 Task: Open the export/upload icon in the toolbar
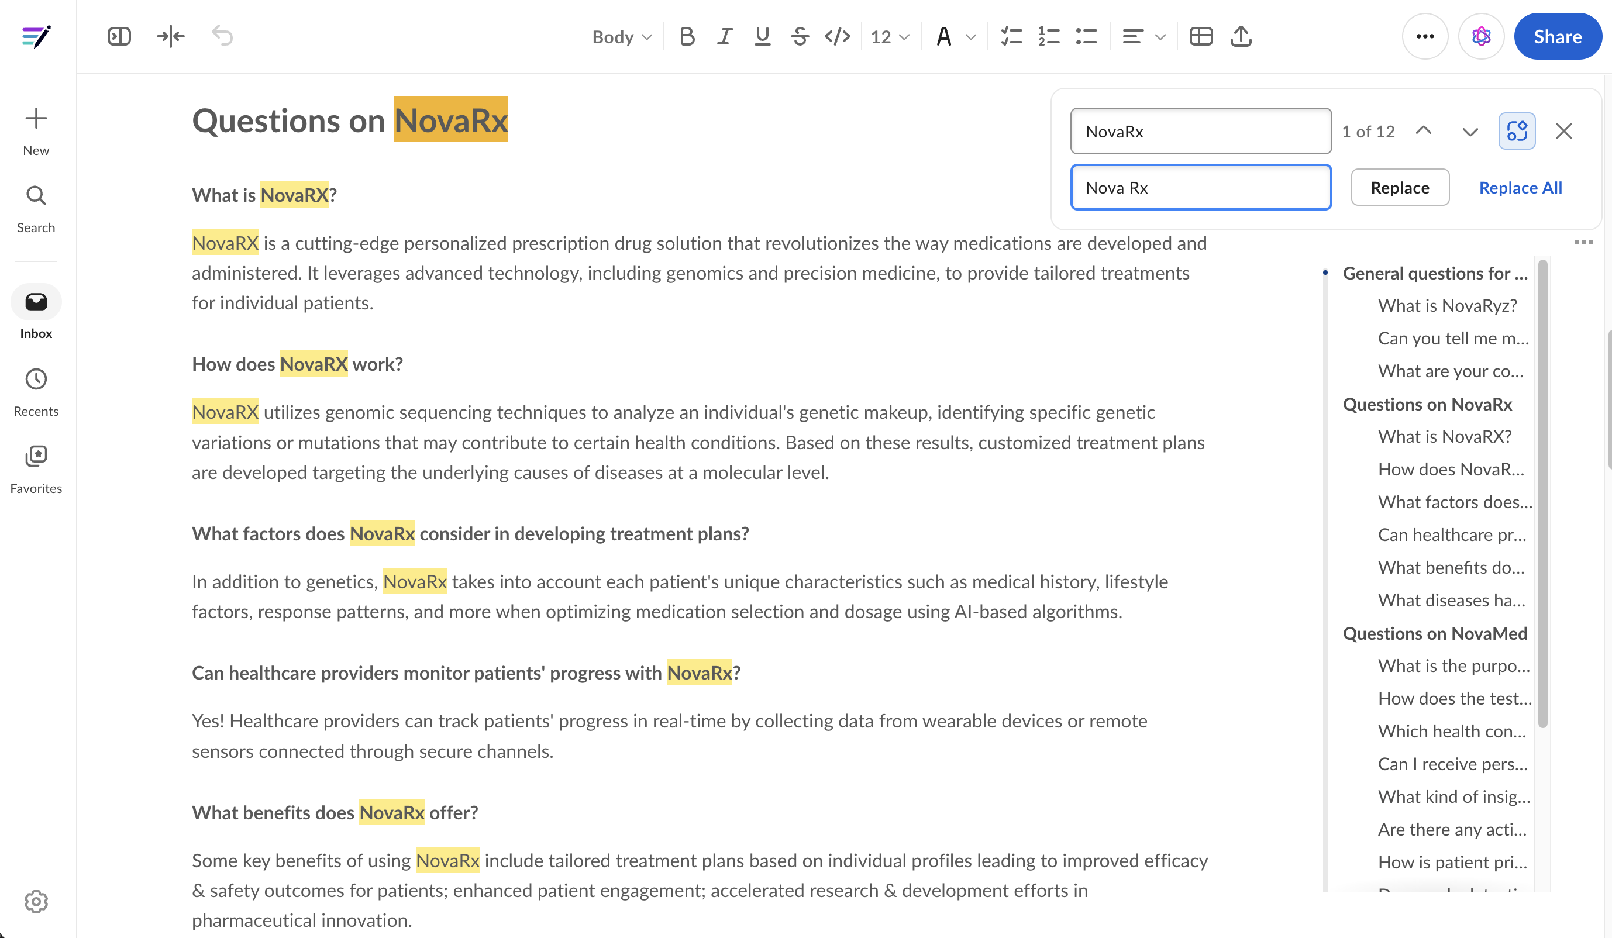1239,36
